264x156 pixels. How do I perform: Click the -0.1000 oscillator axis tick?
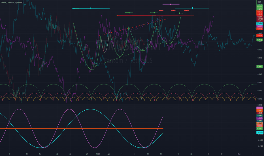point(260,140)
